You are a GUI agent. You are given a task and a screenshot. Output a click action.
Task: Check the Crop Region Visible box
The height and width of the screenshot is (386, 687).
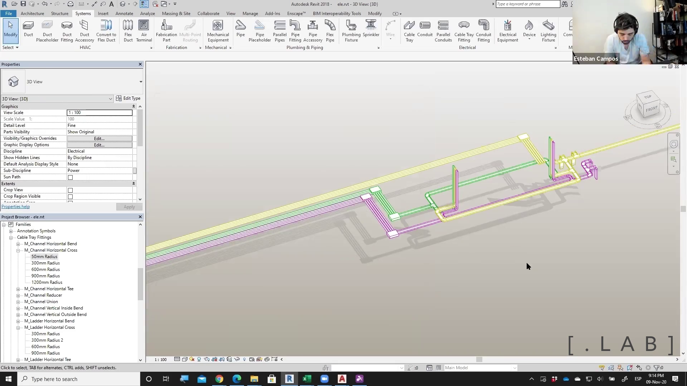coord(70,197)
